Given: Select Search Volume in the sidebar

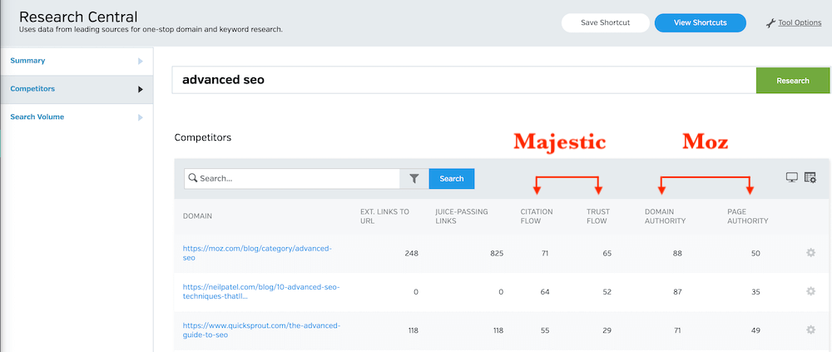Looking at the screenshot, I should 37,117.
